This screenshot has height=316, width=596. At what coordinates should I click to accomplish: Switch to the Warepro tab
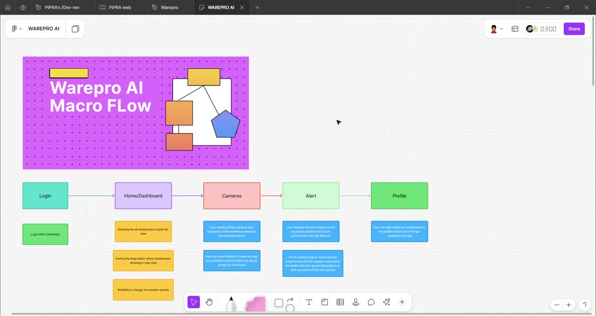coord(169,7)
